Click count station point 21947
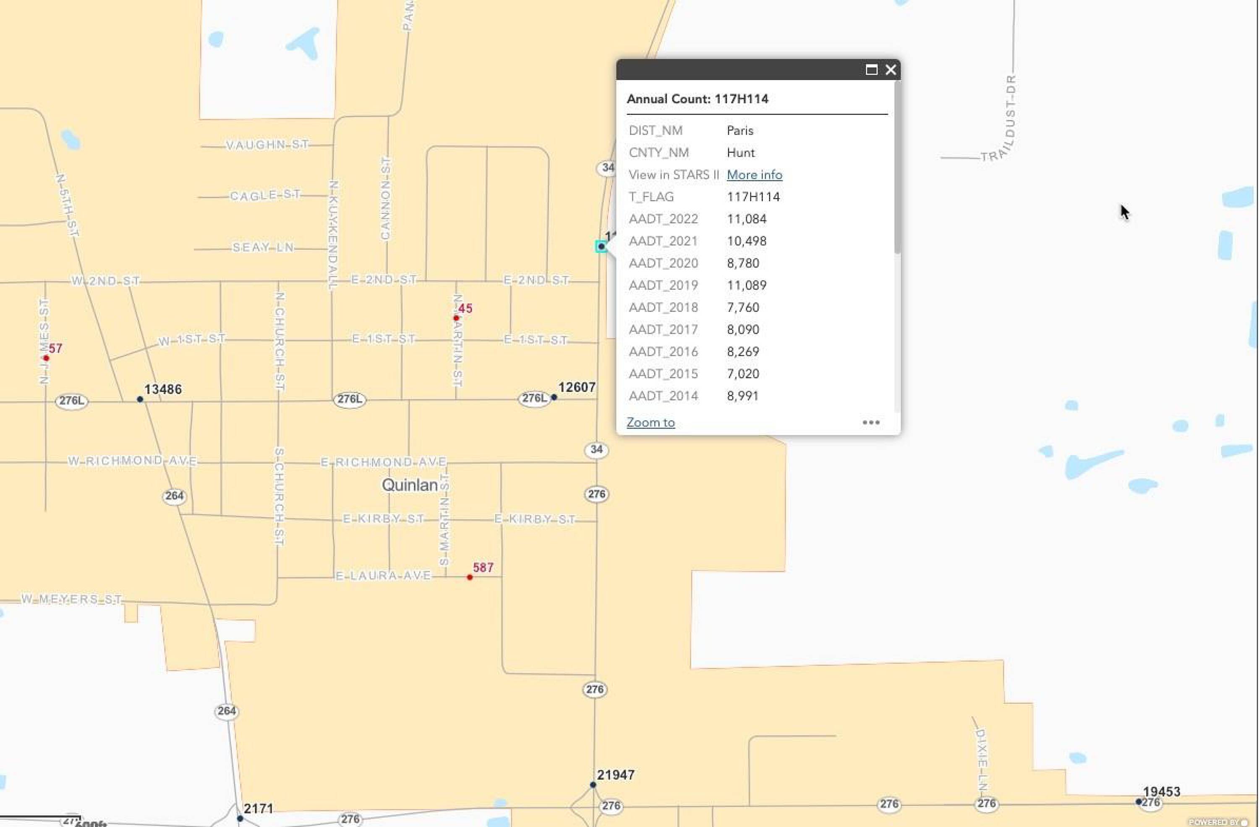The width and height of the screenshot is (1259, 827). [x=593, y=785]
